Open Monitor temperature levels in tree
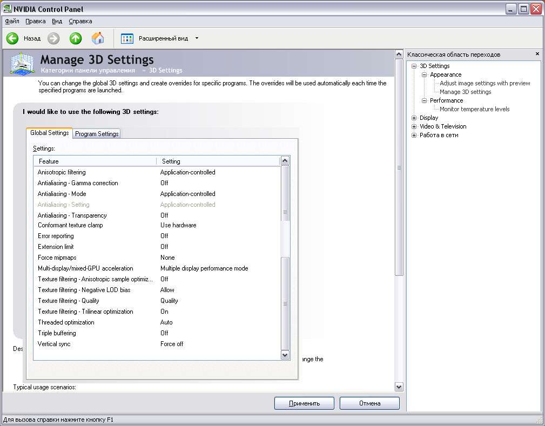The height and width of the screenshot is (426, 545). (474, 109)
